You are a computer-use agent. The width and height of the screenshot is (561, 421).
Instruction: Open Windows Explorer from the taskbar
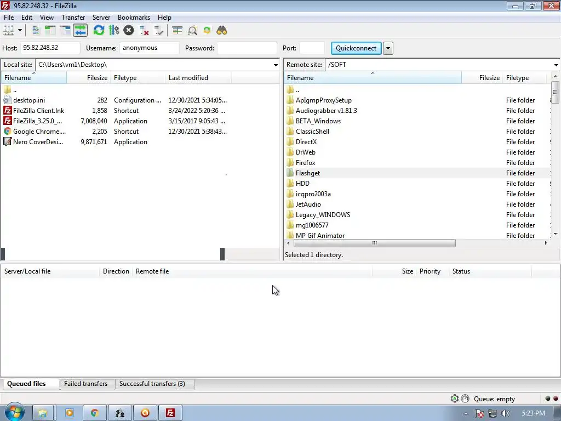43,413
